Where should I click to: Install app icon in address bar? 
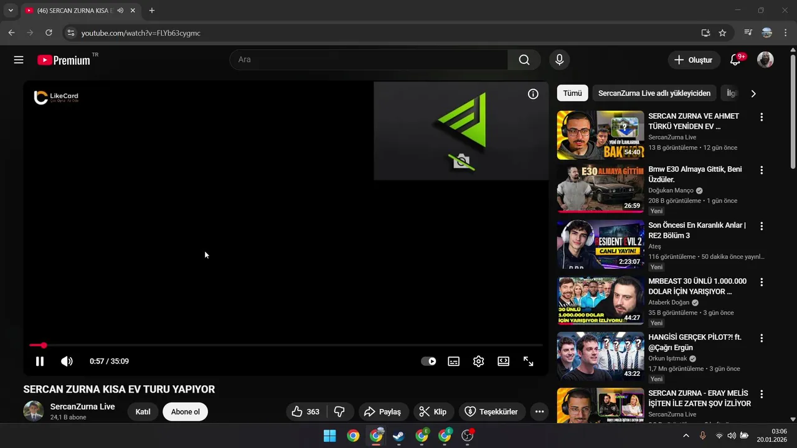pyautogui.click(x=705, y=33)
